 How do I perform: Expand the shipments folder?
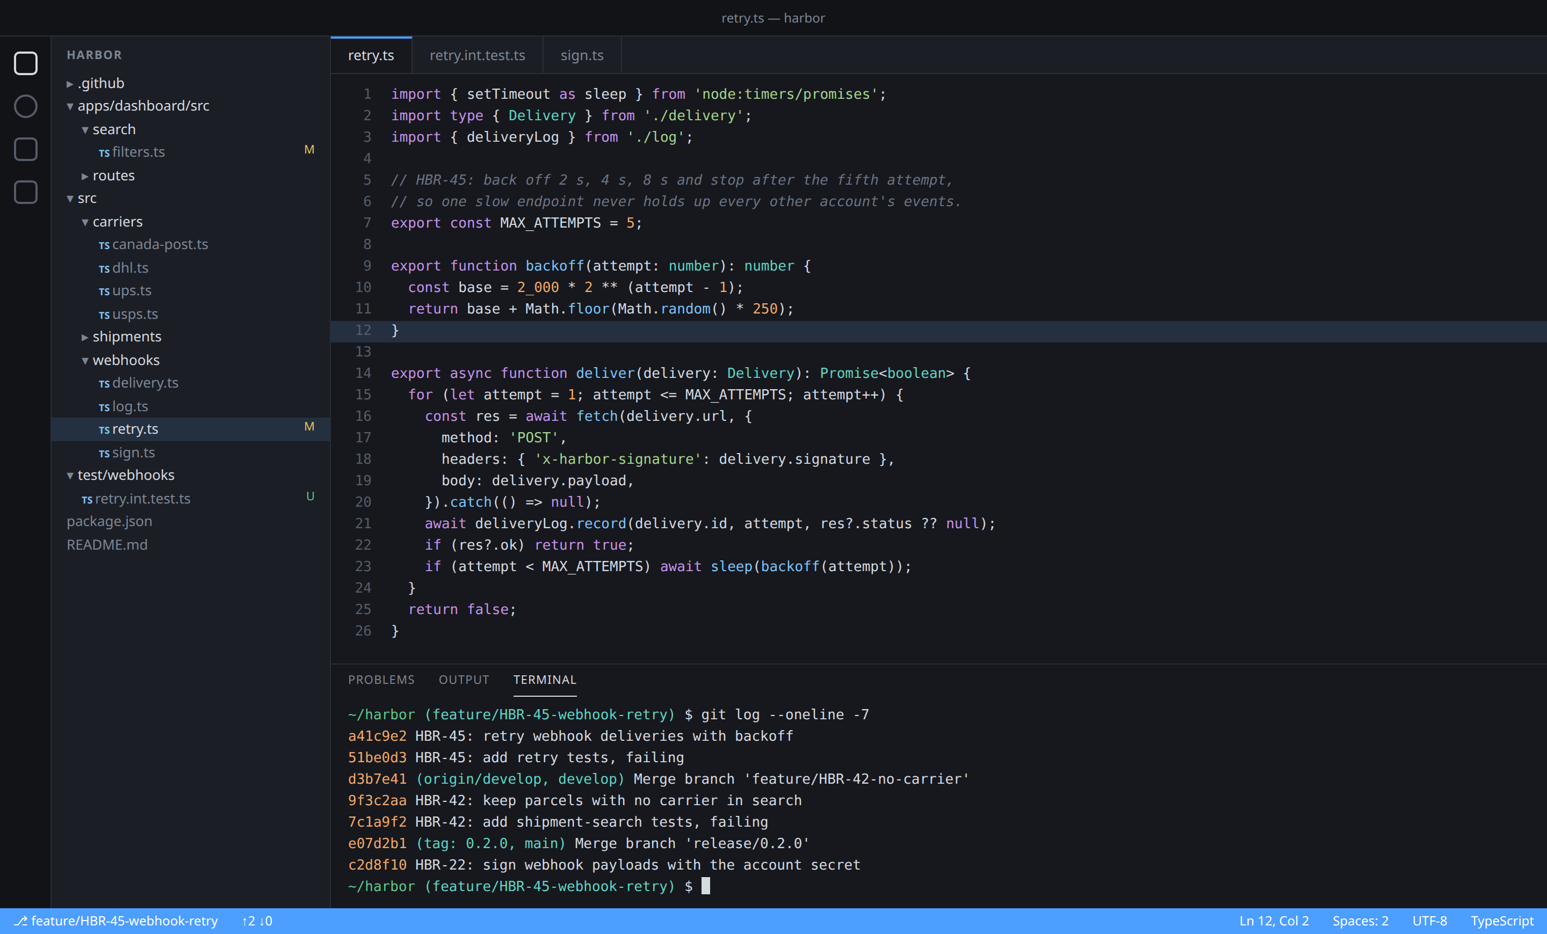85,337
